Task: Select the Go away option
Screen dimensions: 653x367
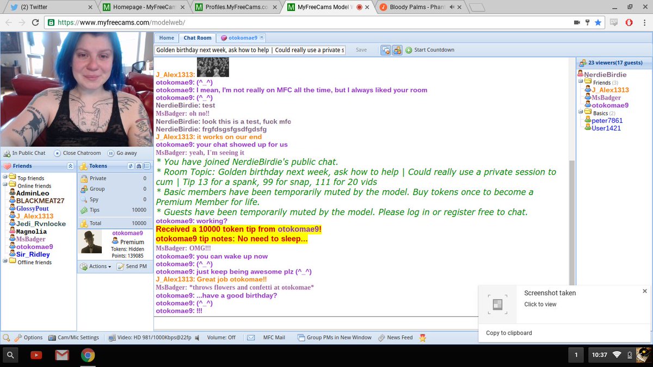Action: [122, 153]
